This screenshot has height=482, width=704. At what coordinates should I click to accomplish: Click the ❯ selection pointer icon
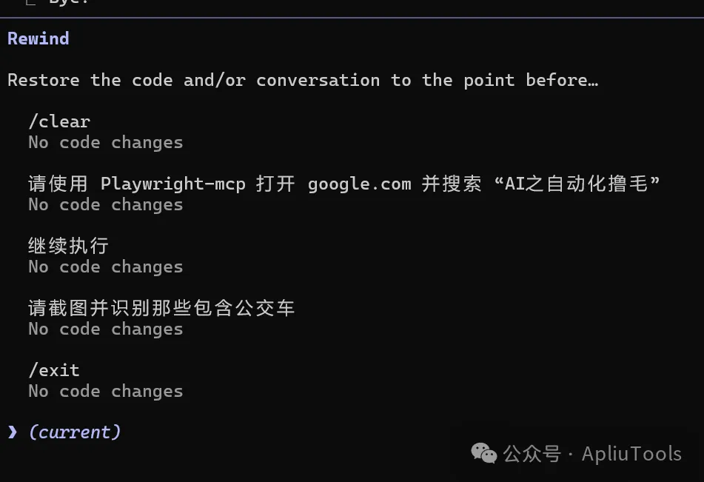[x=13, y=432]
